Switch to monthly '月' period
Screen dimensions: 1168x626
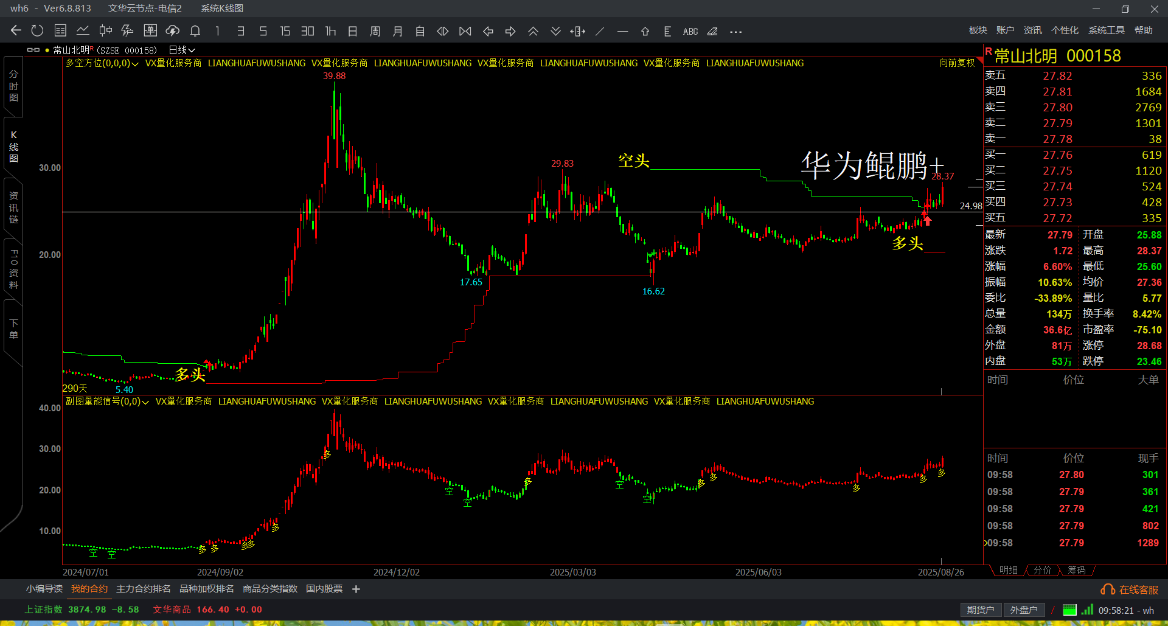click(398, 31)
